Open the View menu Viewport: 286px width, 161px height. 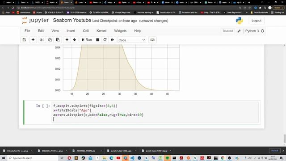[55, 31]
